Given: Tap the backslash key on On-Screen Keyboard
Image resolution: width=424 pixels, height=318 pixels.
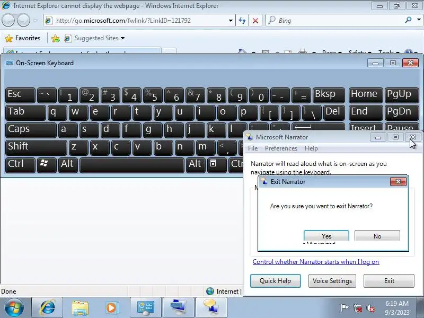Looking at the screenshot, I should (312, 113).
